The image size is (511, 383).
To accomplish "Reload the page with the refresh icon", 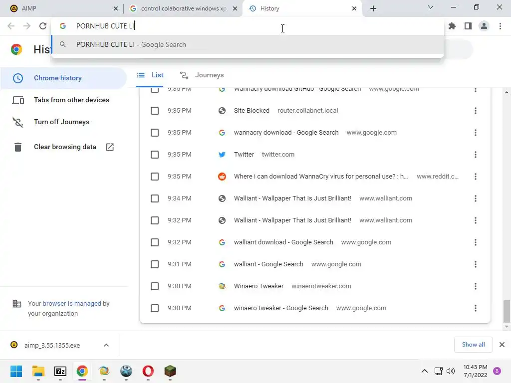I will (43, 26).
